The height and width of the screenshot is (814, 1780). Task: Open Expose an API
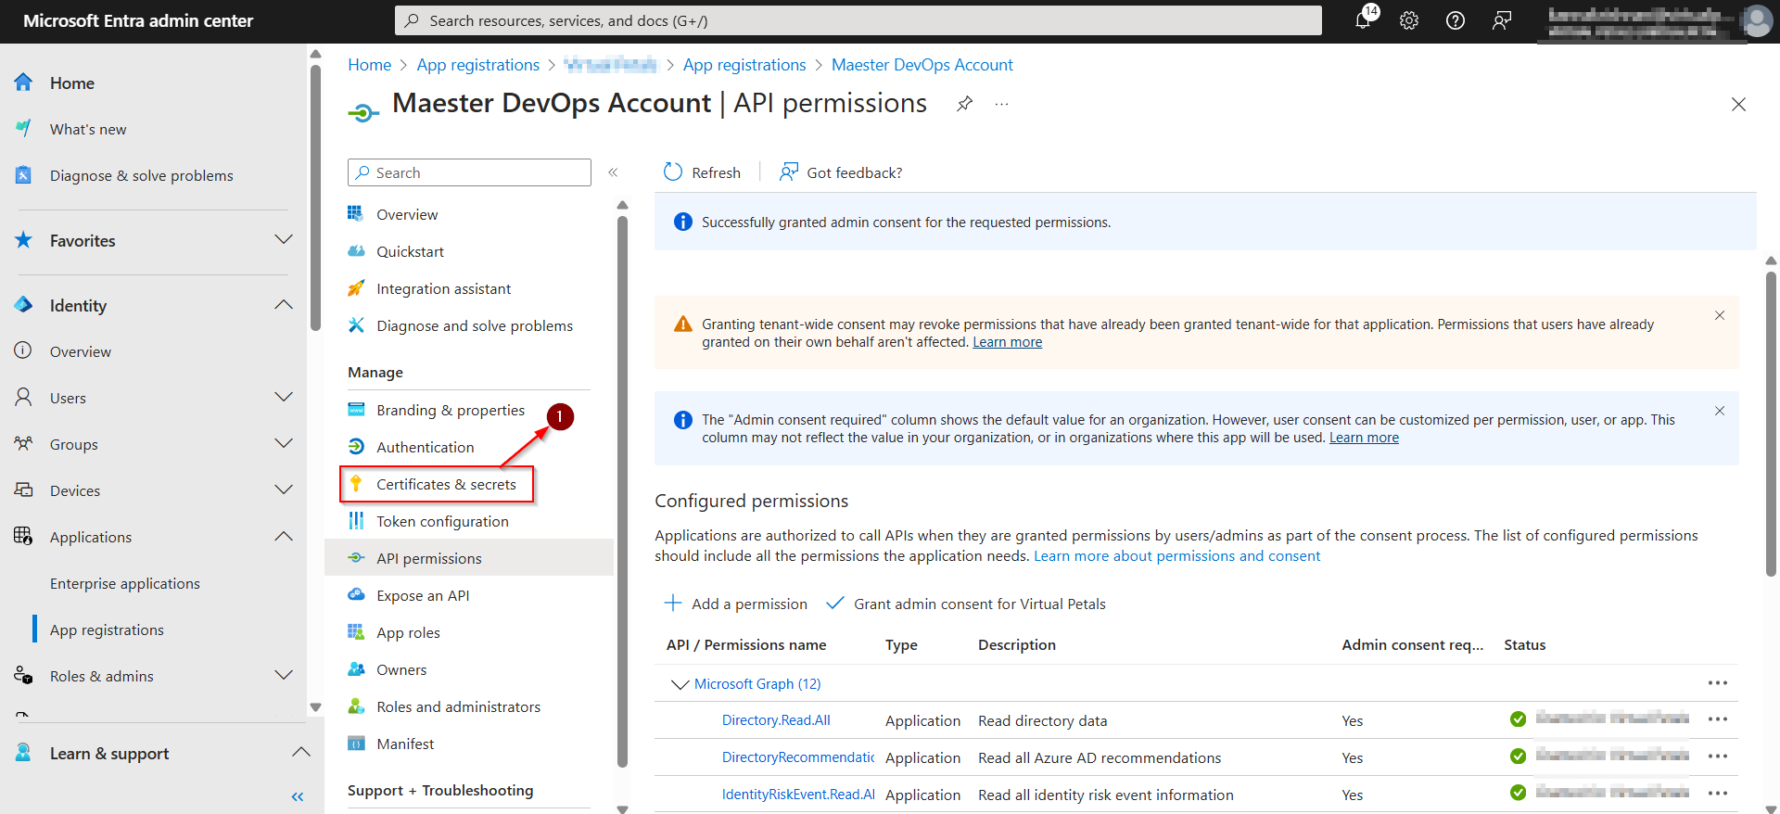423,595
